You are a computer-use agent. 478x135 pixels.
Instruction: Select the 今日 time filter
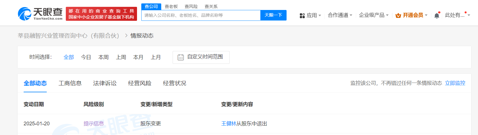pyautogui.click(x=86, y=57)
